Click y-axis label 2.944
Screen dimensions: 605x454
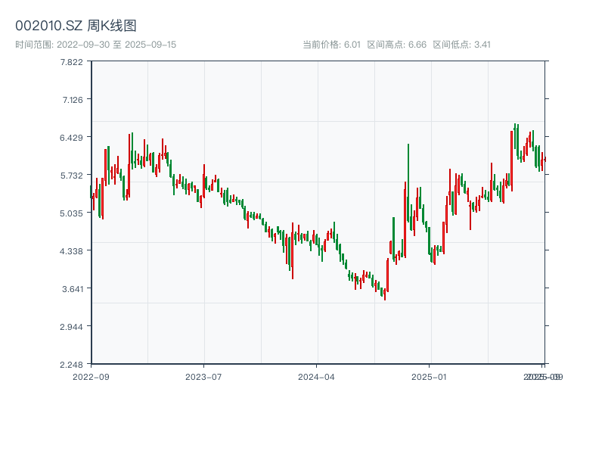[x=71, y=327]
